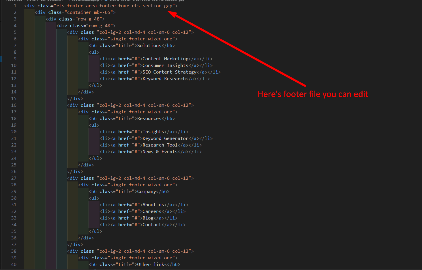Viewport: 422px width, 270px height.
Task: Click line number 40 in the gutter
Action: (x=14, y=265)
